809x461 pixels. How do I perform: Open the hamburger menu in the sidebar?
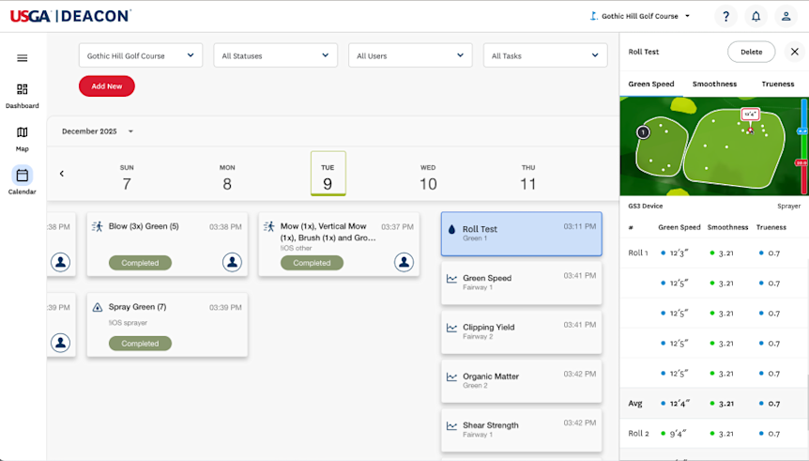[23, 58]
